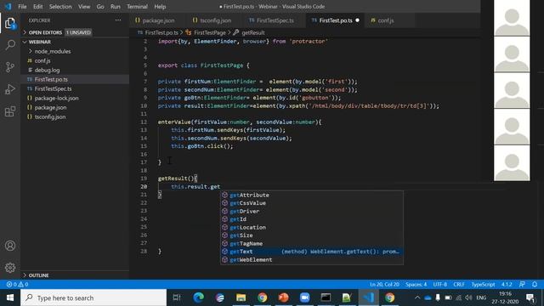Change line ending via CRLF
544x306 pixels.
[459, 285]
